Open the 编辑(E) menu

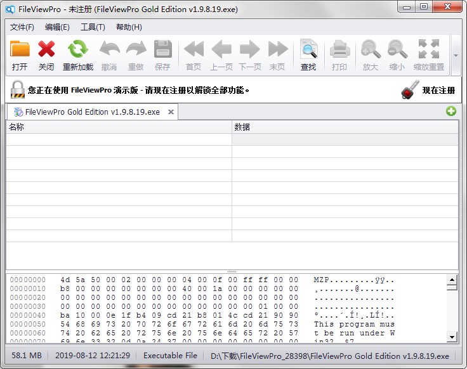[x=57, y=27]
